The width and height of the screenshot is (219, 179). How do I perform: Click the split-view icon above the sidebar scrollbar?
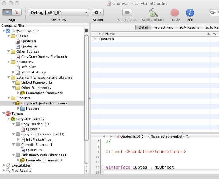(x=87, y=30)
